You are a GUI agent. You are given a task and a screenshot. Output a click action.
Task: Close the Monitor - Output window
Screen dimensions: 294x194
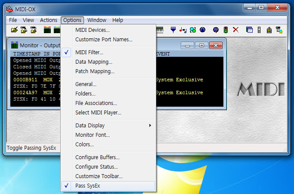(216, 45)
